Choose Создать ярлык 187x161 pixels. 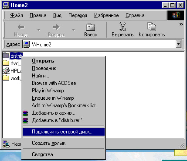click(x=64, y=143)
